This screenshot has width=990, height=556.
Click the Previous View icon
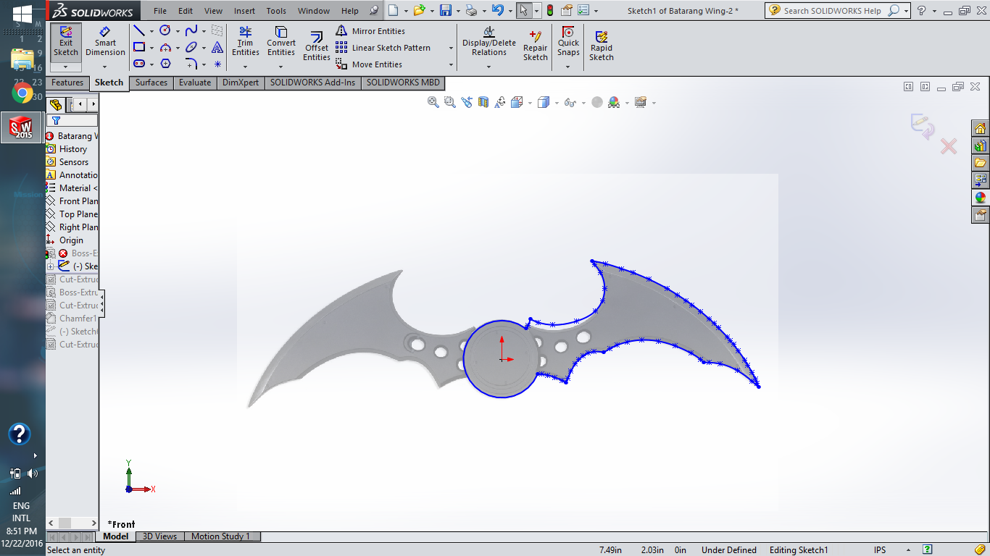(467, 103)
